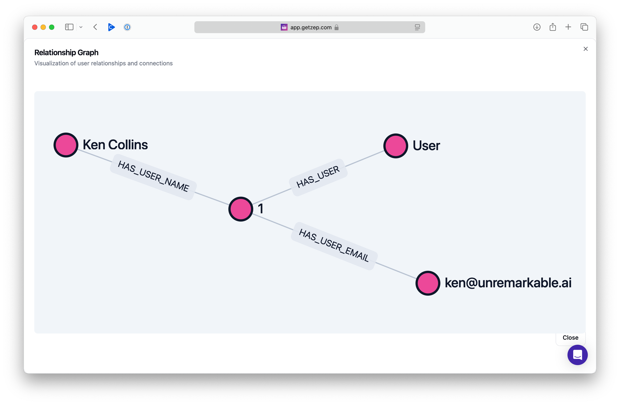Screen dimensions: 620x405
Task: Click the Share icon
Action: pyautogui.click(x=552, y=27)
